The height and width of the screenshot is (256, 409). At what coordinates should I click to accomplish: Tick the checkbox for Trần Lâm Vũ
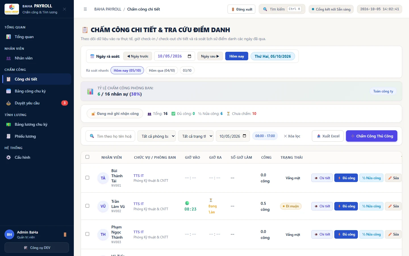pos(87,206)
